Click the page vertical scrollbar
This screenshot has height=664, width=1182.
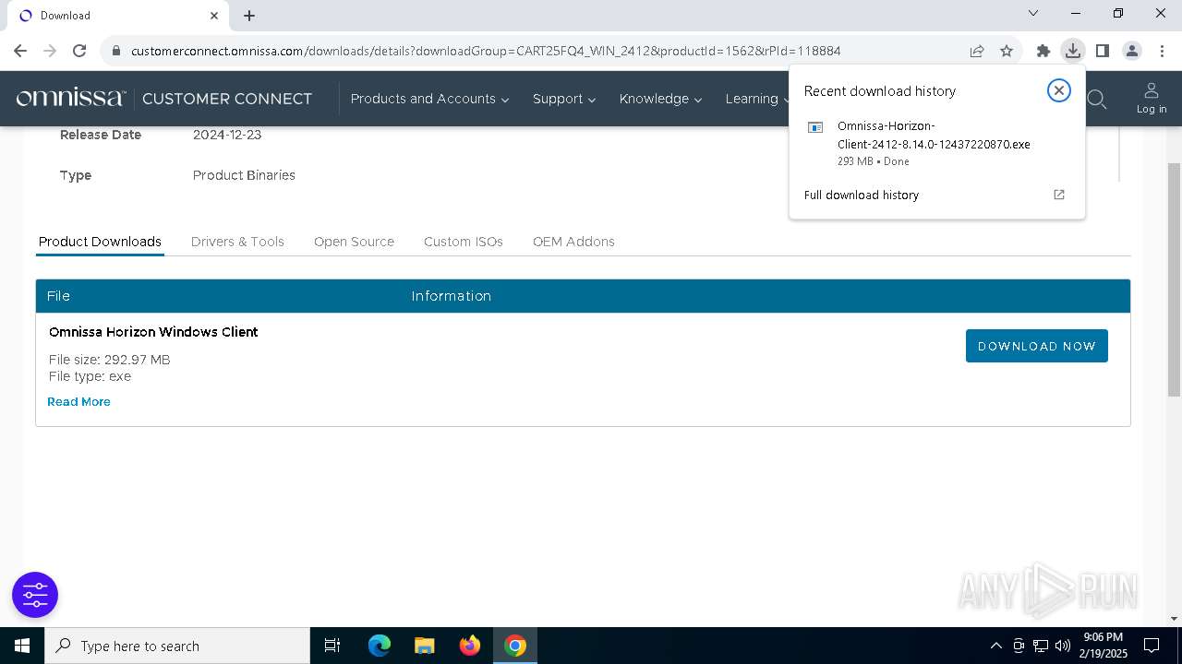1174,280
